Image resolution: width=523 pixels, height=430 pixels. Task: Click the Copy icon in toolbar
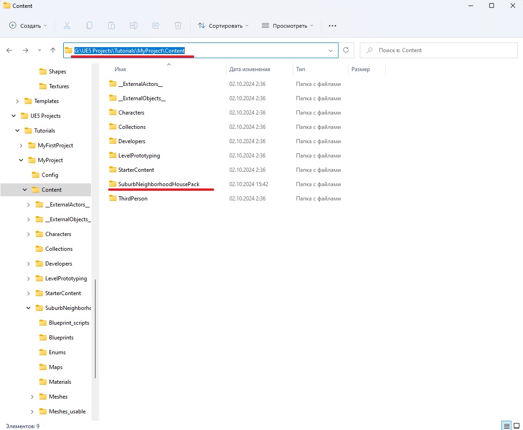click(x=89, y=26)
